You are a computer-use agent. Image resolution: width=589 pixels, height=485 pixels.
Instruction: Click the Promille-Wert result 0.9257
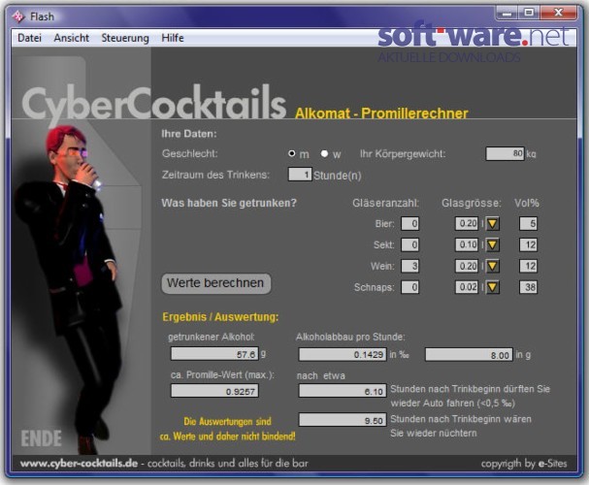click(x=214, y=391)
